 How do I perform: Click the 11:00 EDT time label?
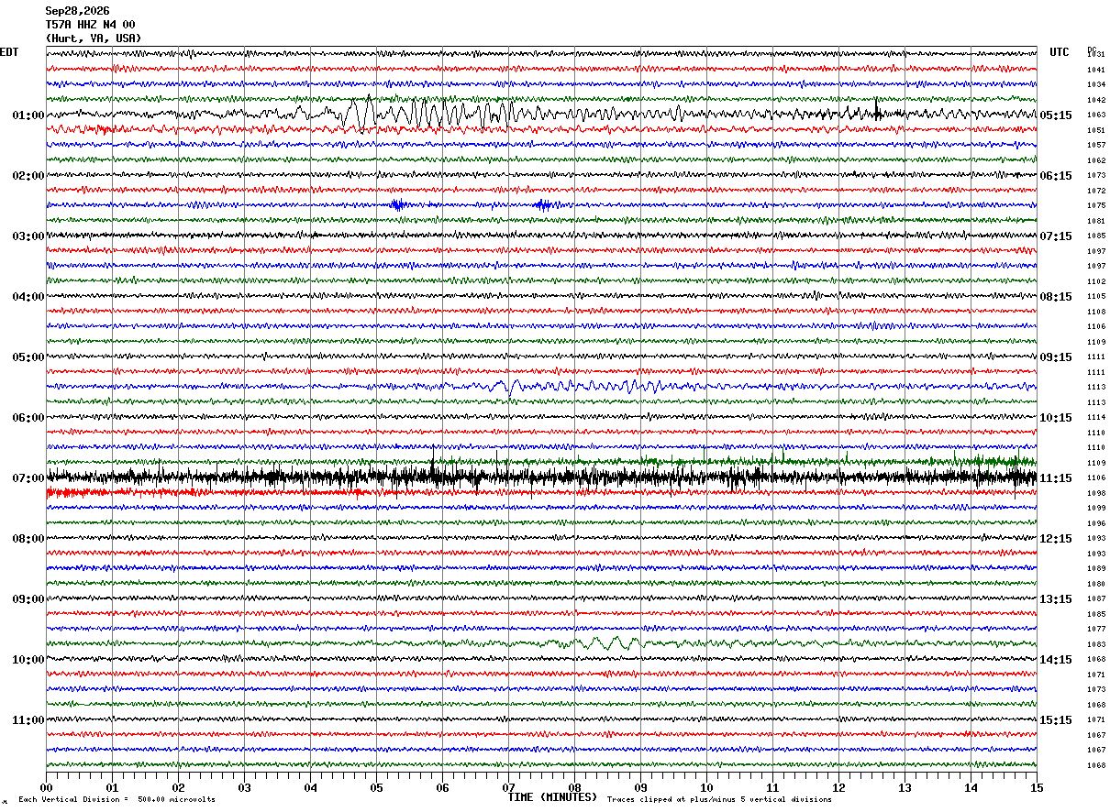(x=28, y=720)
